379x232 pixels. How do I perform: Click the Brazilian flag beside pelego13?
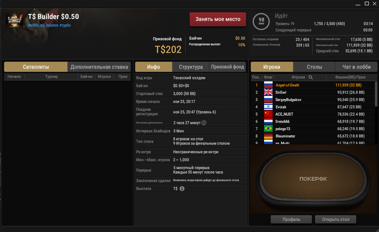[x=269, y=129]
